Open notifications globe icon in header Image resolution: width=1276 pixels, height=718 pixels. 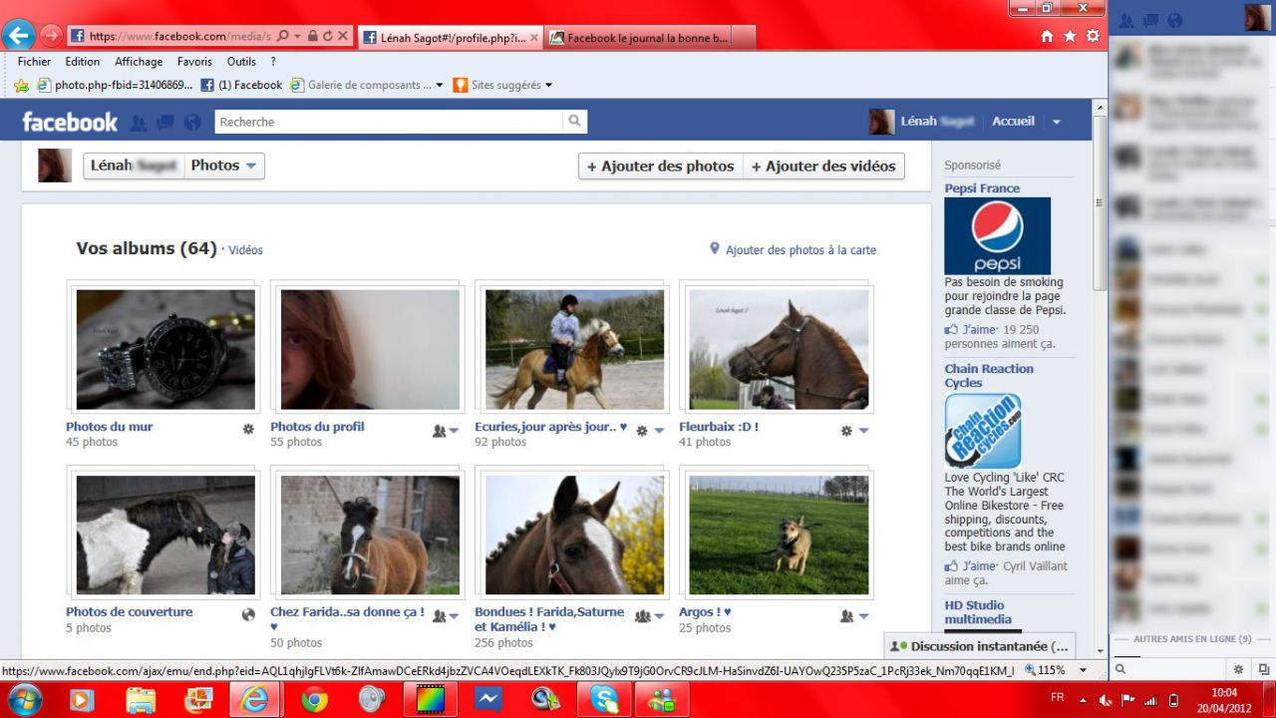click(192, 123)
